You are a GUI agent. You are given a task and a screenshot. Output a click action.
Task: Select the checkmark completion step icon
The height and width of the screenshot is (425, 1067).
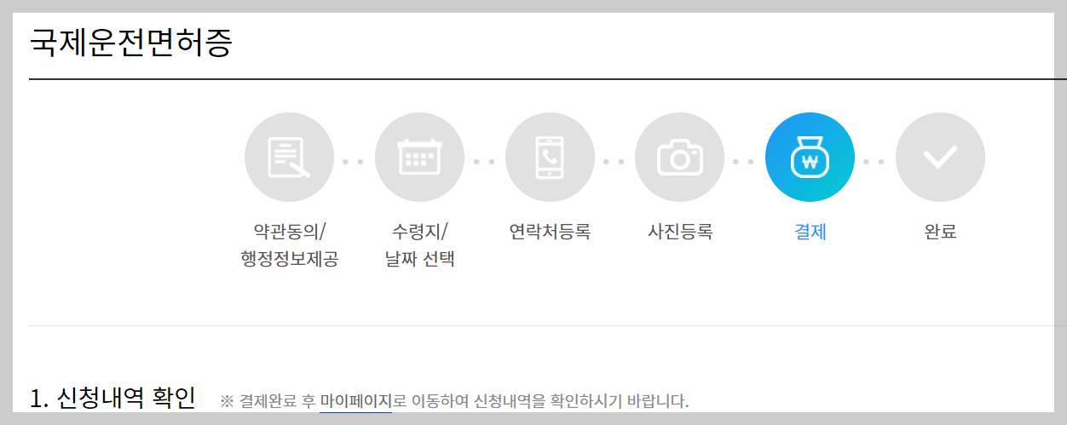[940, 158]
